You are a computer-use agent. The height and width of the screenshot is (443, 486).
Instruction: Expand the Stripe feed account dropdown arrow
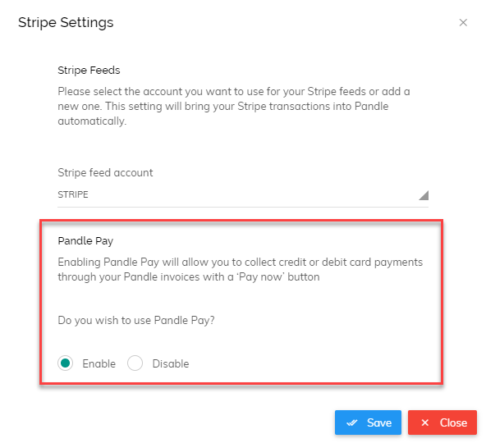tap(424, 195)
